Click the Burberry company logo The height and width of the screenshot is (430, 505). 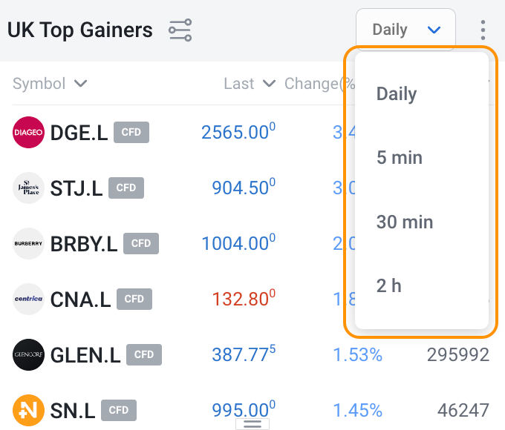tap(29, 243)
